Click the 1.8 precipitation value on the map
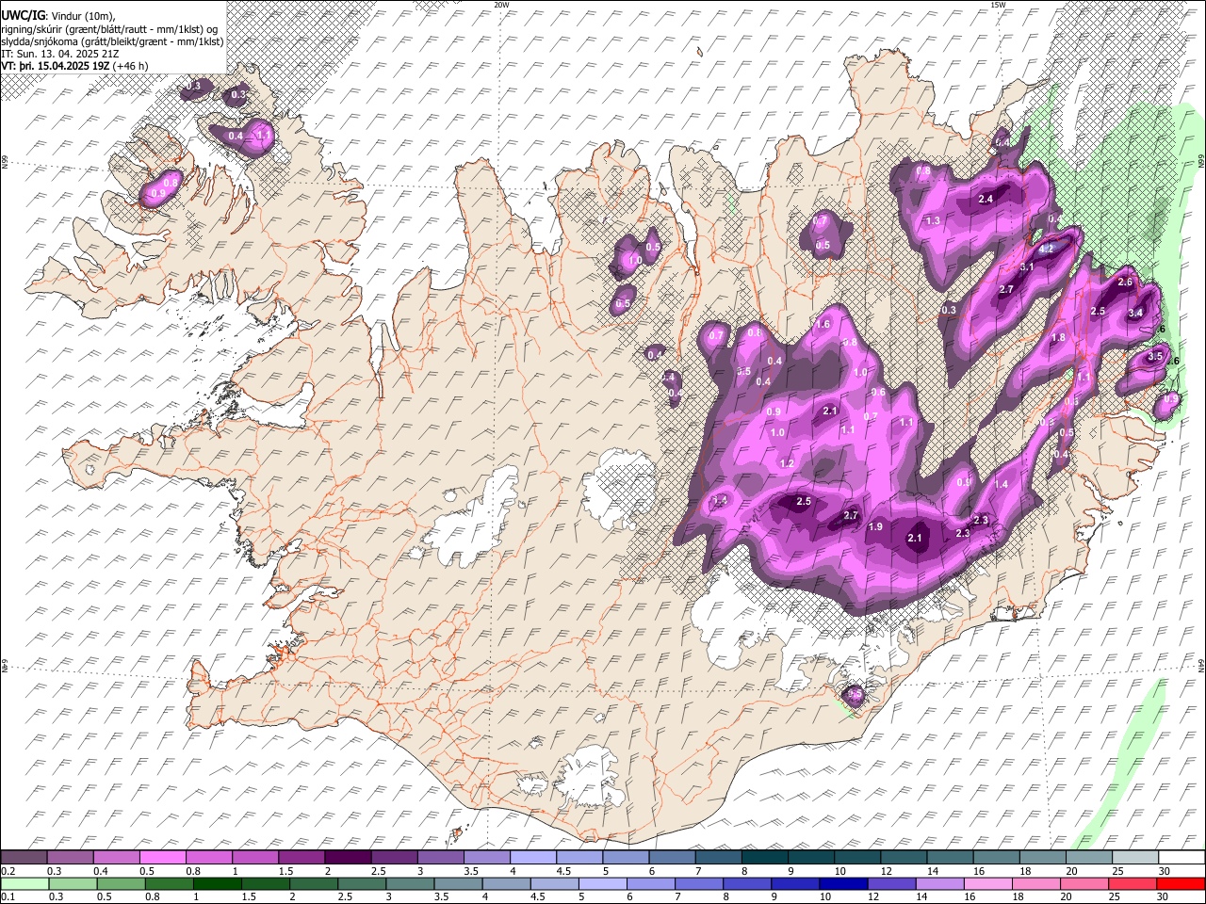The image size is (1206, 904). (1058, 337)
